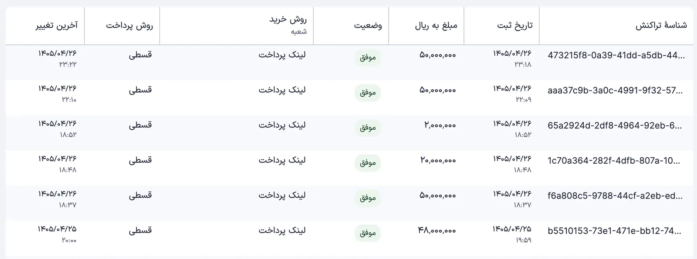Click the مبلغ به ریال column header

[436, 26]
